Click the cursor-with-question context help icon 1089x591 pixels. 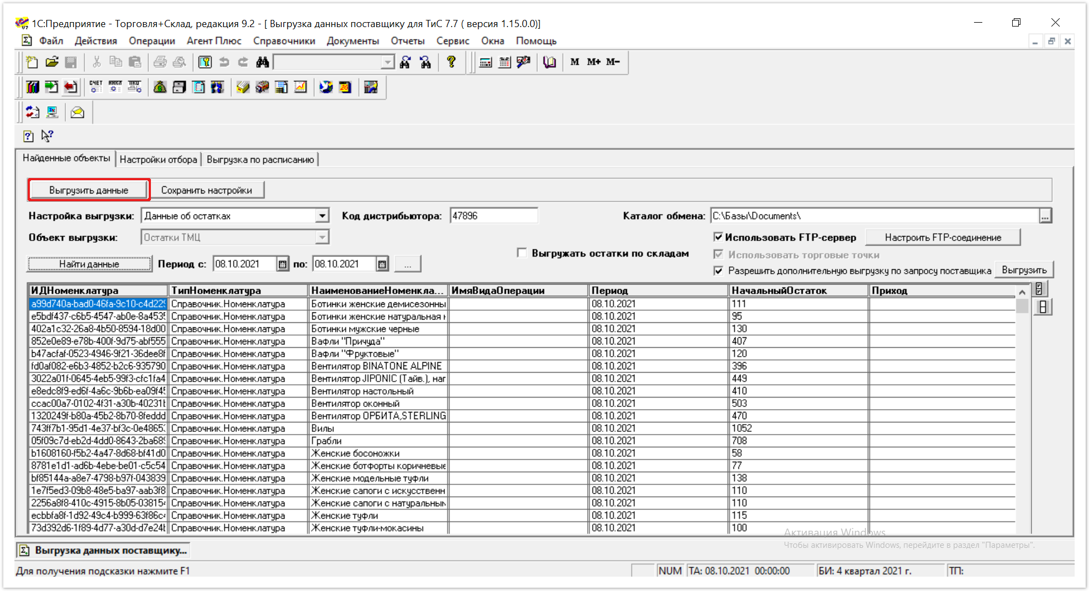tap(47, 135)
